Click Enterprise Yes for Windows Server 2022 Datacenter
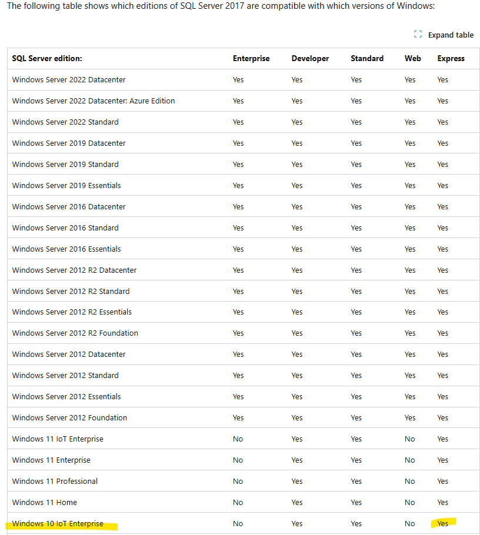 point(238,80)
